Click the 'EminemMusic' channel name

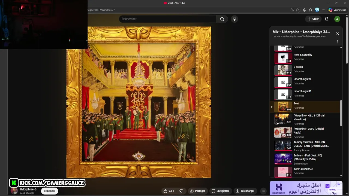click(x=300, y=164)
